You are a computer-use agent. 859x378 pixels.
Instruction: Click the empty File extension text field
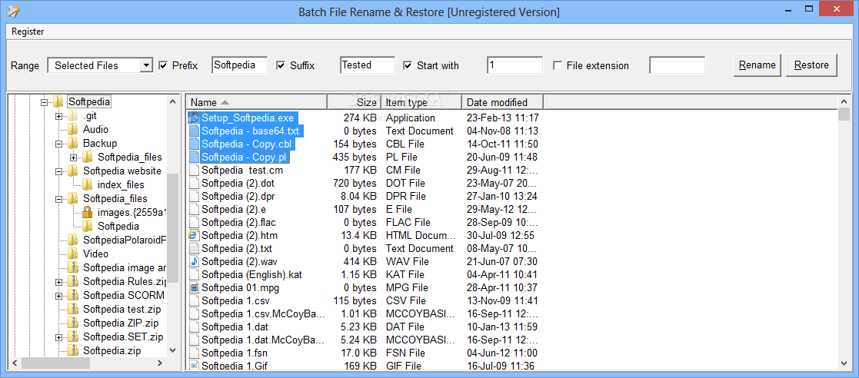[677, 65]
